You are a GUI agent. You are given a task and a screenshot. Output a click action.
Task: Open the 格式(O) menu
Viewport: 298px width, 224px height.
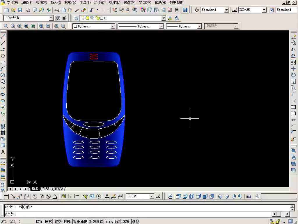pos(70,3)
